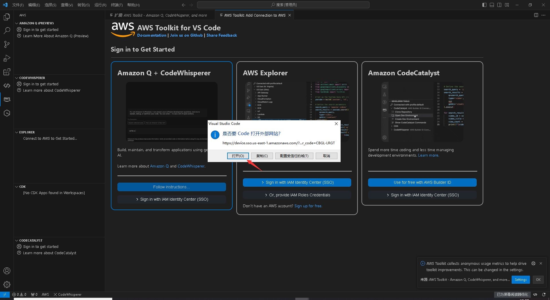Go forward with navigation arrow
This screenshot has height=300, width=550.
(191, 5)
